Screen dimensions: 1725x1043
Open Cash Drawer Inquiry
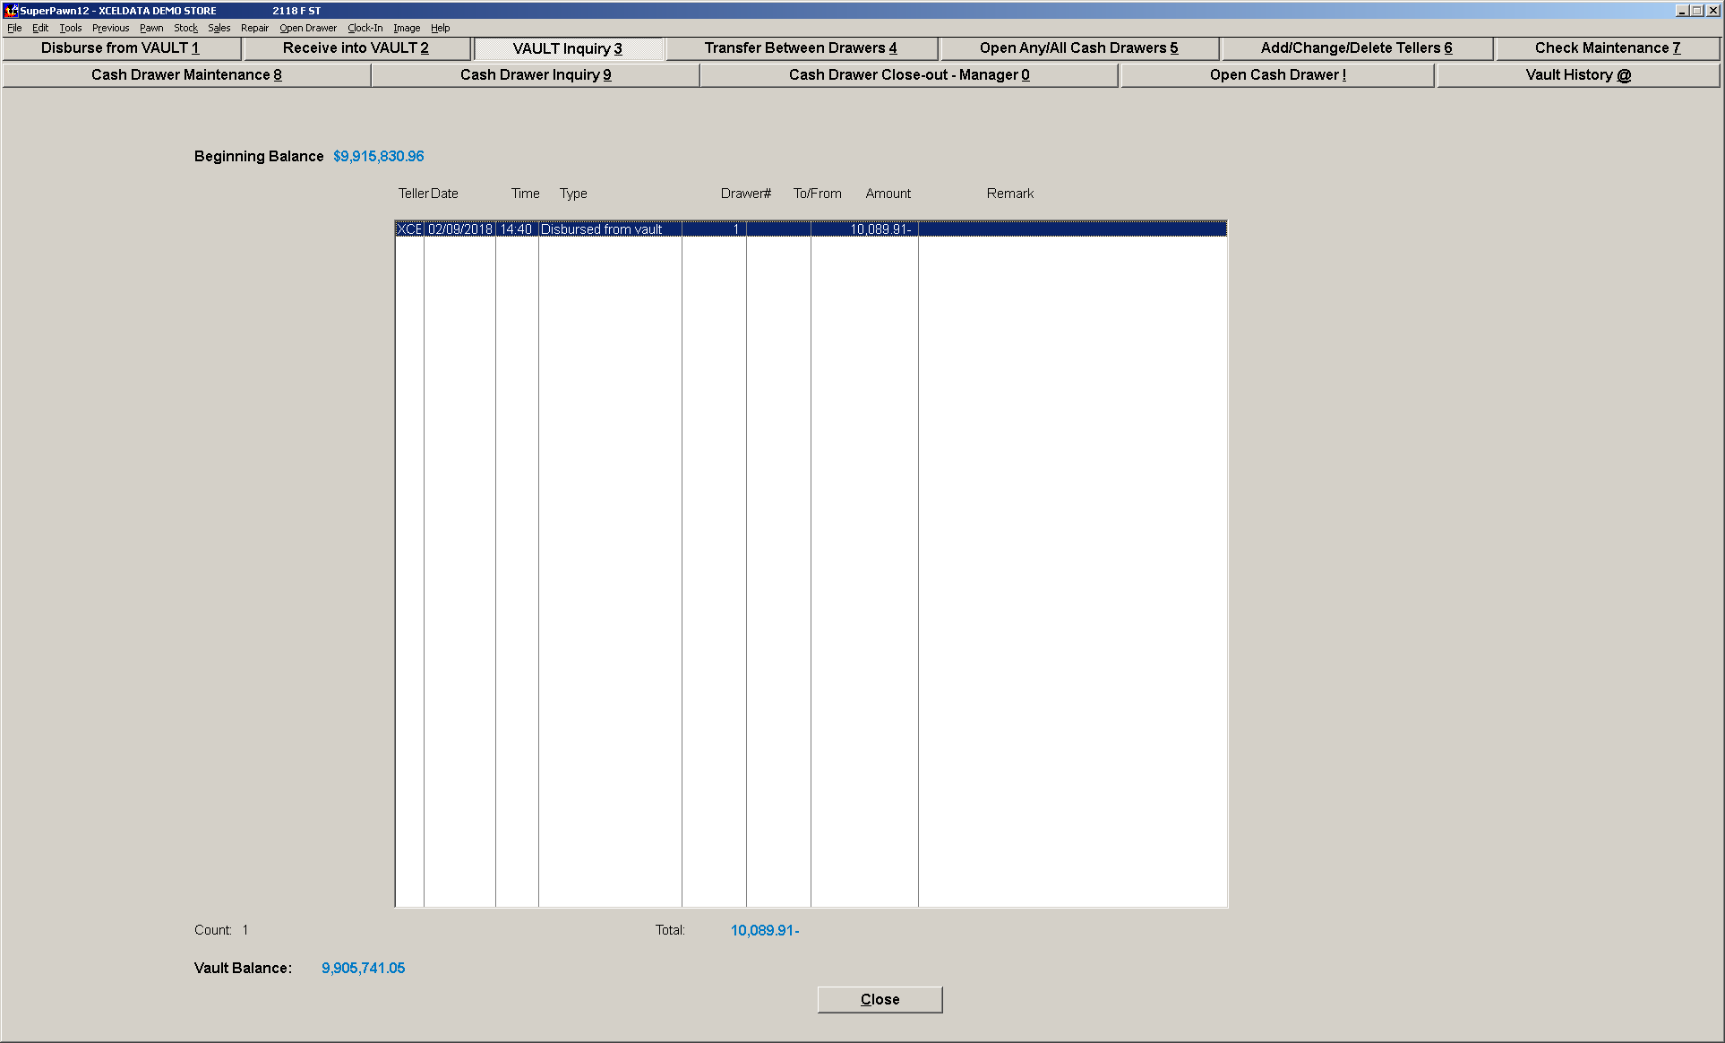[536, 75]
